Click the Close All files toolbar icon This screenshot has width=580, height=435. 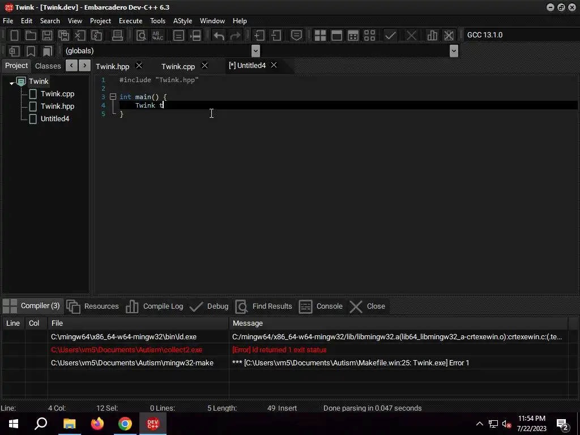pos(96,36)
